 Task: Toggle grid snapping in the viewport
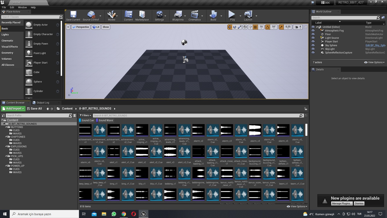(x=255, y=27)
